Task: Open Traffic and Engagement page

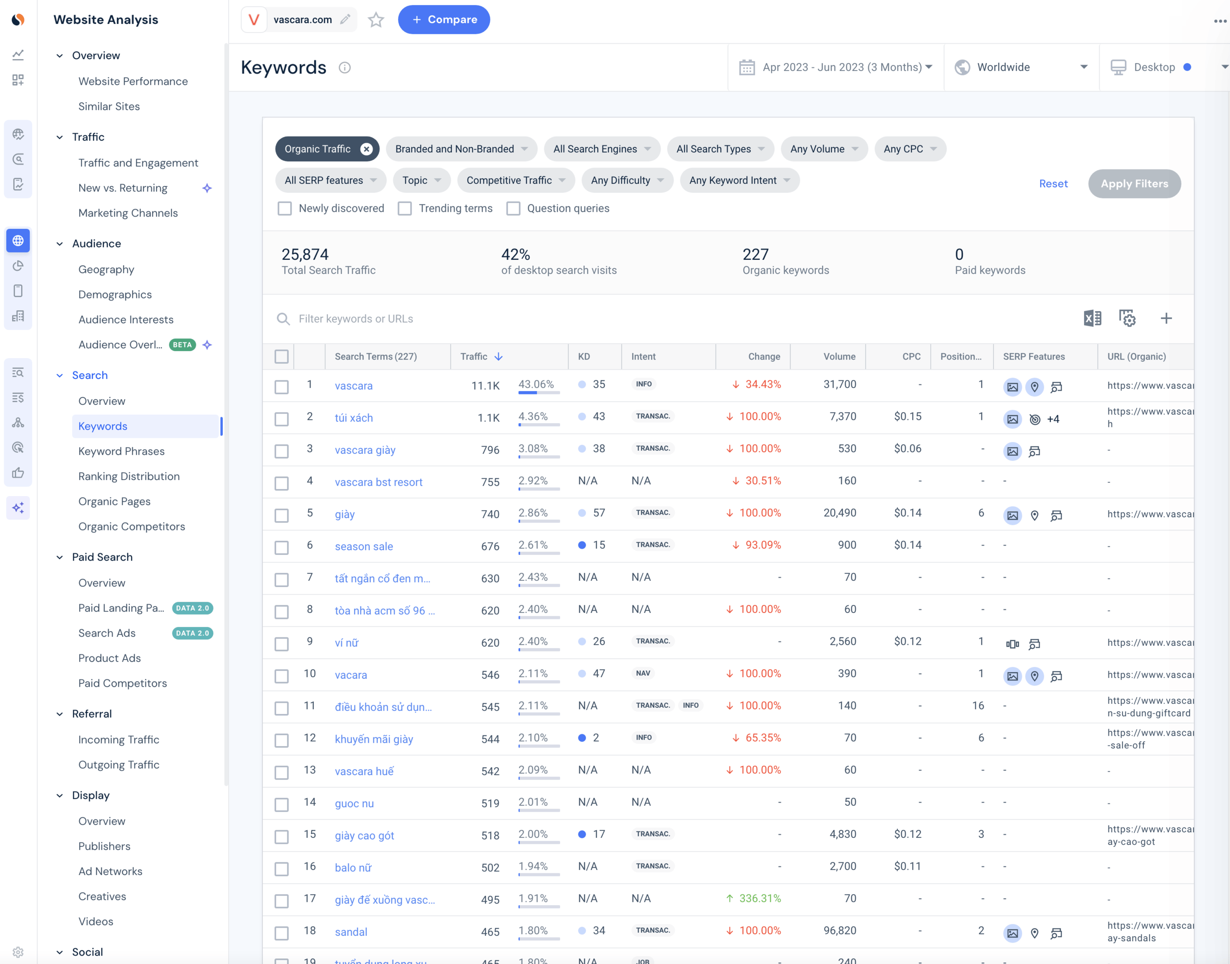Action: coord(138,163)
